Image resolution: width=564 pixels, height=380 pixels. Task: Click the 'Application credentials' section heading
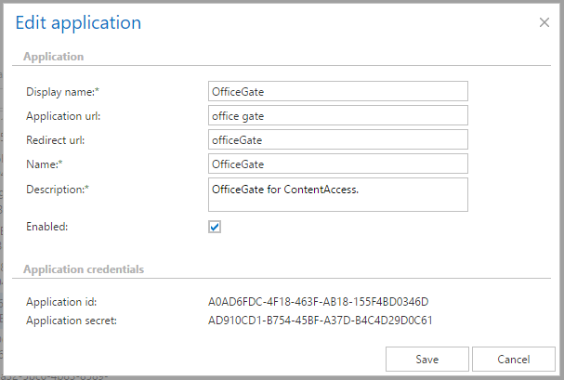pyautogui.click(x=83, y=269)
